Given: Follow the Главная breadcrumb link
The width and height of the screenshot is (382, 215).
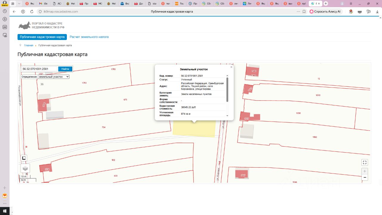Looking at the screenshot, I should [29, 45].
